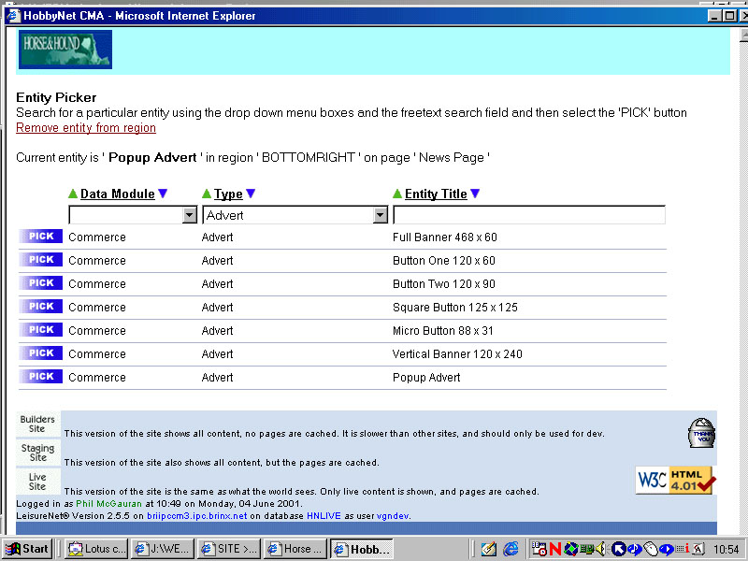Click the system clock showing 10:54
The width and height of the screenshot is (748, 561).
click(x=726, y=550)
